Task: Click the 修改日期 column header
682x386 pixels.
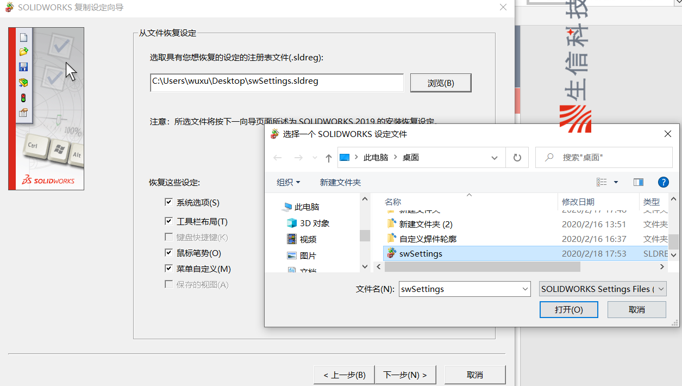Action: 578,202
